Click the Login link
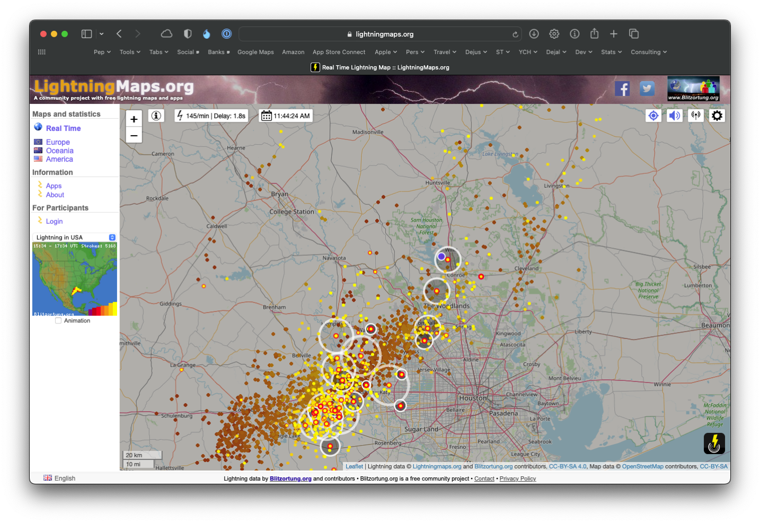The height and width of the screenshot is (523, 760). coord(54,221)
